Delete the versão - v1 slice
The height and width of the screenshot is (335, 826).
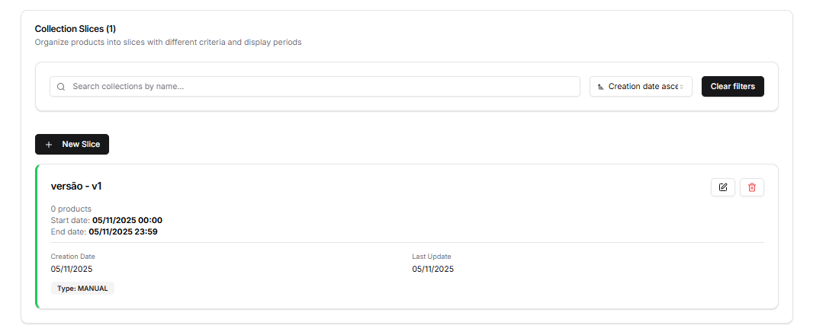[751, 187]
